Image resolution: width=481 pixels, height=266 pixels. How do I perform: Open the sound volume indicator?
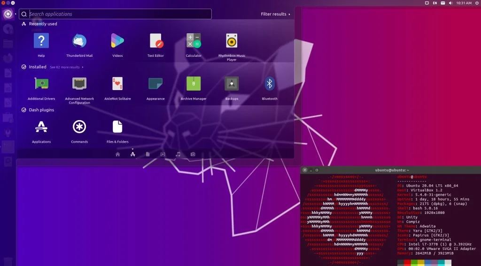point(450,3)
